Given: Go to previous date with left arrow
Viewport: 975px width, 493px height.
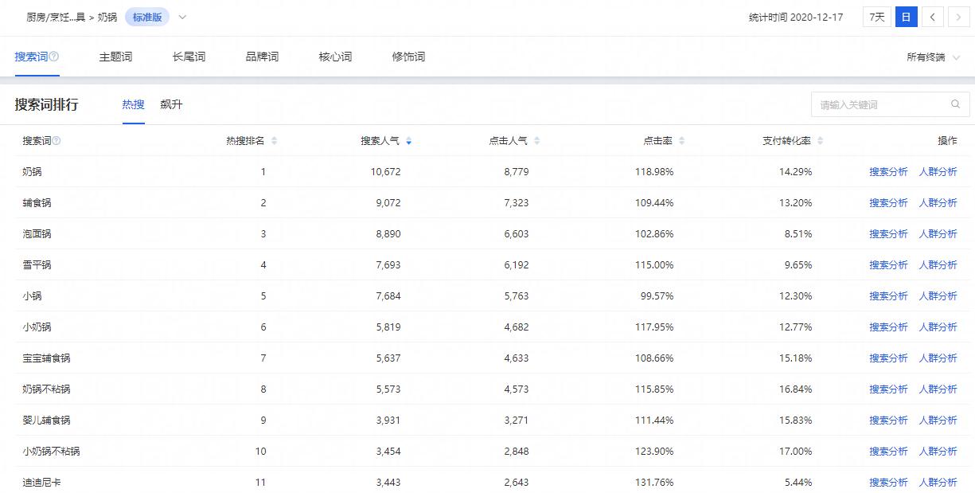Looking at the screenshot, I should (x=934, y=17).
